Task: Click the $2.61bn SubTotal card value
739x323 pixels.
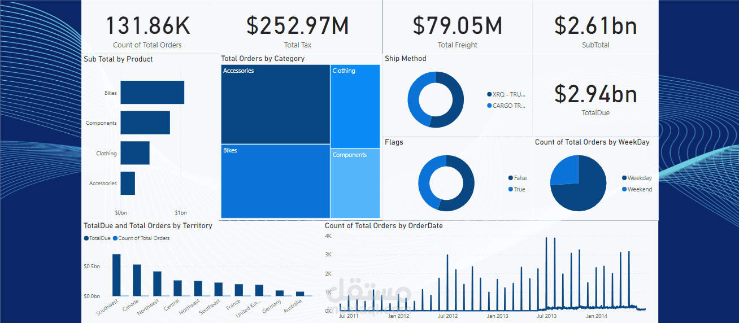Action: tap(595, 26)
